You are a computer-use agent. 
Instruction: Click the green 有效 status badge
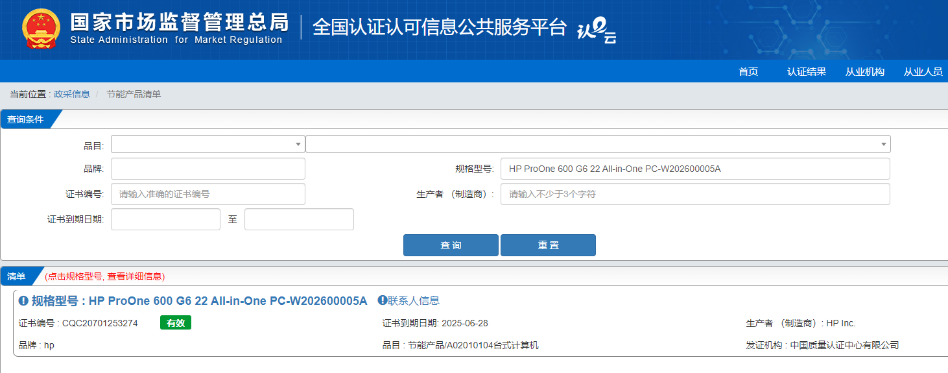point(176,323)
